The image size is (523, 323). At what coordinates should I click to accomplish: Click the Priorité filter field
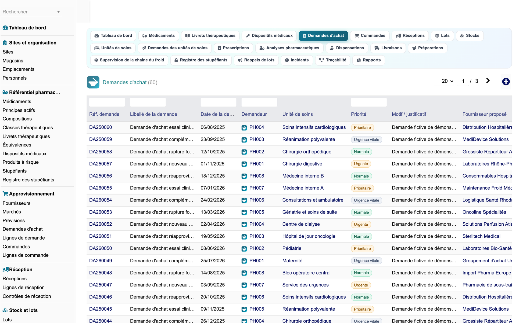tap(369, 102)
